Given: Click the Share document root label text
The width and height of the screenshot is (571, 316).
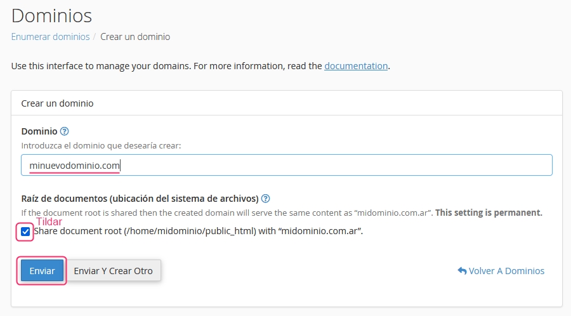Looking at the screenshot, I should click(198, 231).
